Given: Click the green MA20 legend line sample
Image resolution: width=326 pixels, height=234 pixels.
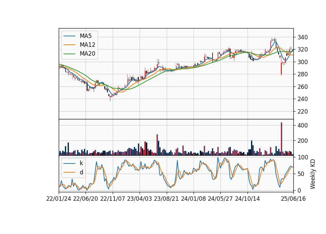Looking at the screenshot, I should tap(69, 54).
